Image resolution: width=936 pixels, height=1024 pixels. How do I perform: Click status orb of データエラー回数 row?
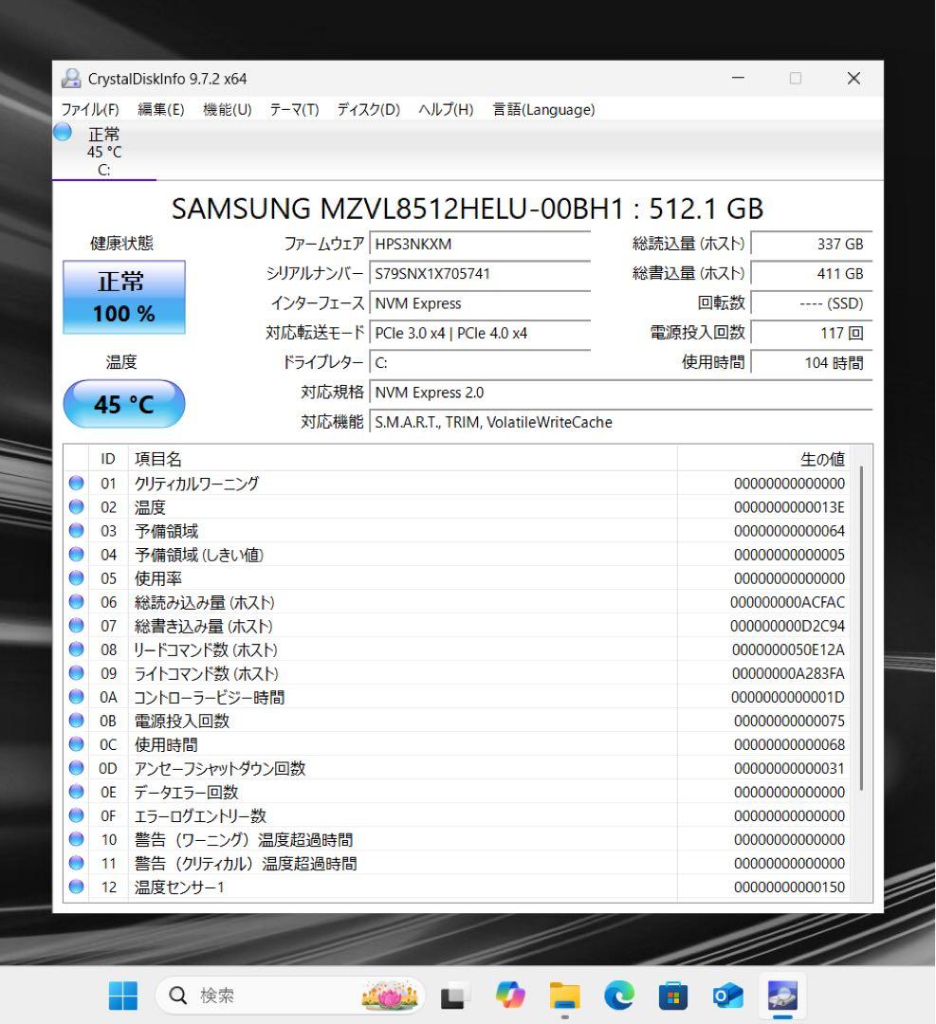77,792
